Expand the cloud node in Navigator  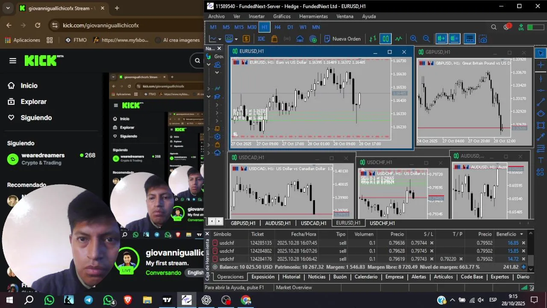tap(209, 153)
